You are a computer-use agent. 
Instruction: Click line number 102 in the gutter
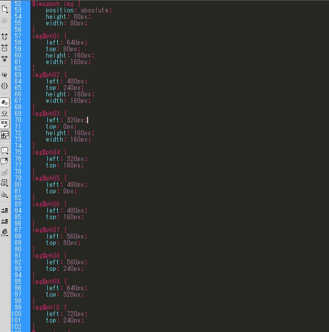point(16,327)
